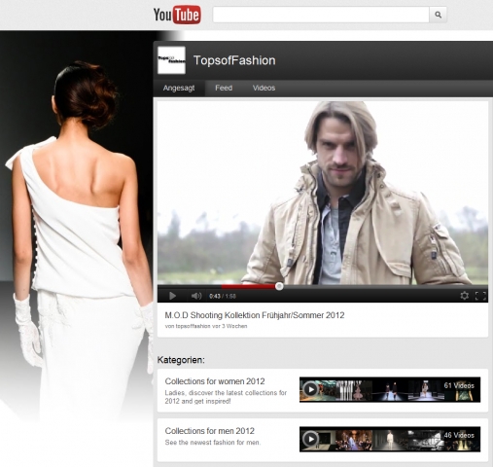
Task: Click 'See the newest fashion for men' text
Action: tap(213, 443)
